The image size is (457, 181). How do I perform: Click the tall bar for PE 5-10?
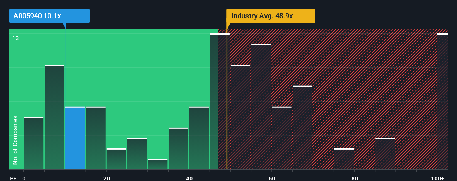pyautogui.click(x=54, y=117)
